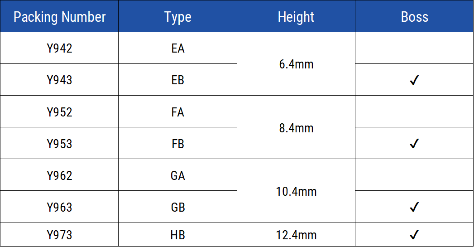Click the Height column header
The image size is (474, 247).
coord(296,17)
